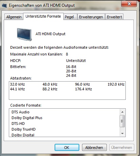Click the ATI HDMI Output monitor icon
140x156 pixels.
tap(24, 35)
